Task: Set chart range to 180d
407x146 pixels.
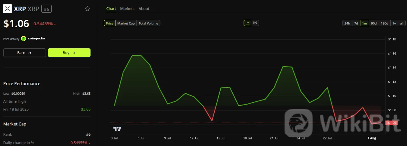Action: point(384,23)
